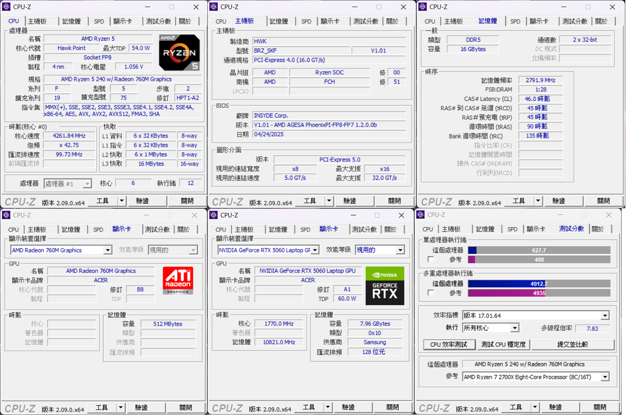Click the CPU 效率測試 button
The image size is (627, 415).
point(449,344)
